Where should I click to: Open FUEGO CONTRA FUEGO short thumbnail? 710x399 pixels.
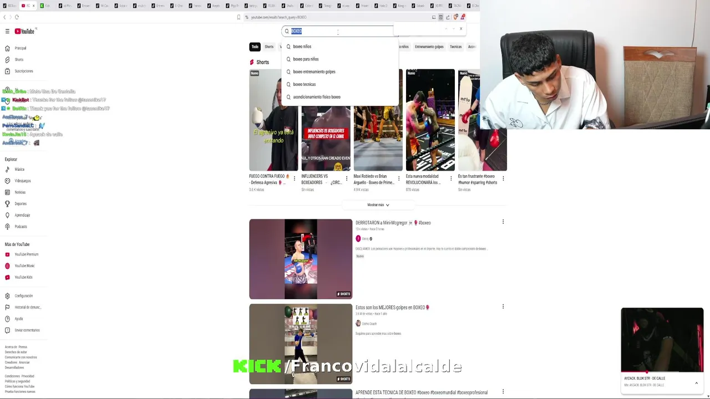coord(273,120)
